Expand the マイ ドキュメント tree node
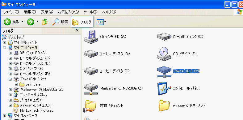243x120 pixels. pyautogui.click(x=5, y=42)
